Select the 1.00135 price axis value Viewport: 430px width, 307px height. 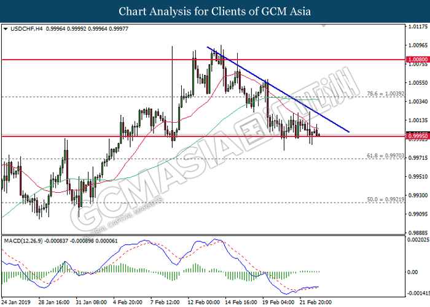point(418,120)
